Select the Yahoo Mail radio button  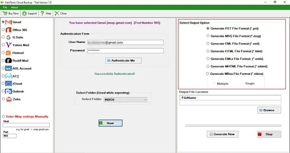pyautogui.click(x=3, y=45)
